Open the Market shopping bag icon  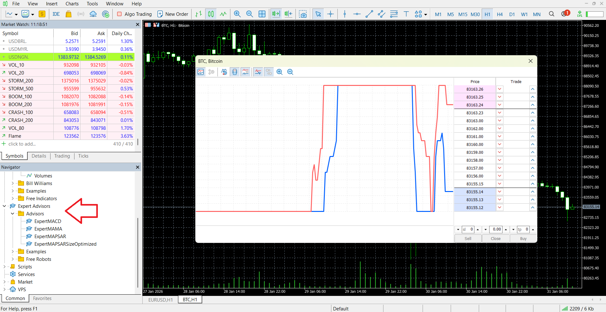68,14
